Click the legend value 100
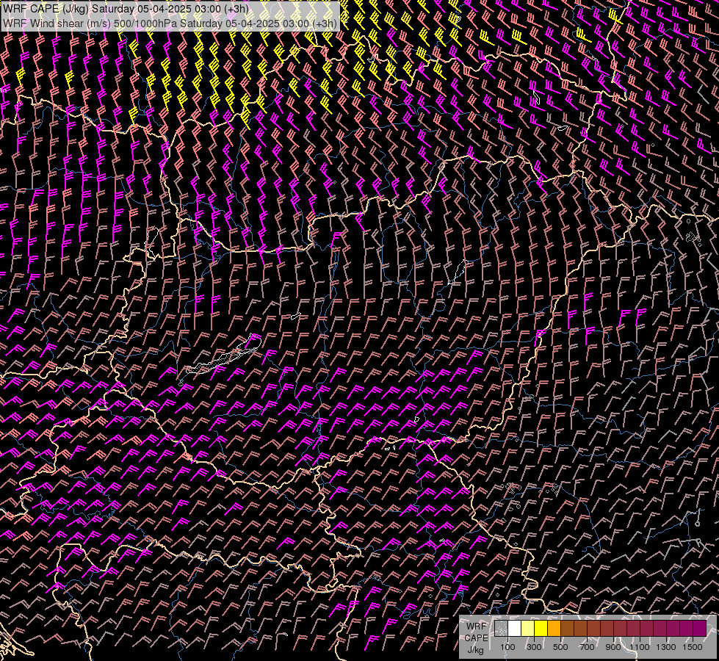Screen dimensions: 719x661 coord(507,647)
